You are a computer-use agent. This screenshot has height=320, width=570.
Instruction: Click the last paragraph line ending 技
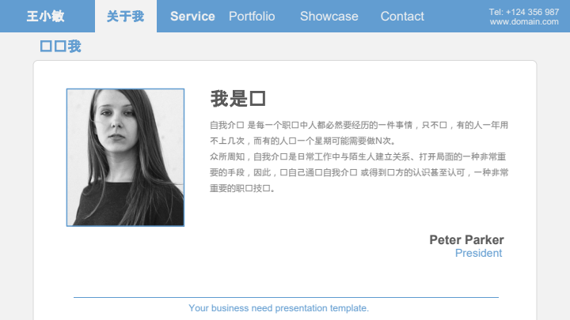tap(242, 188)
